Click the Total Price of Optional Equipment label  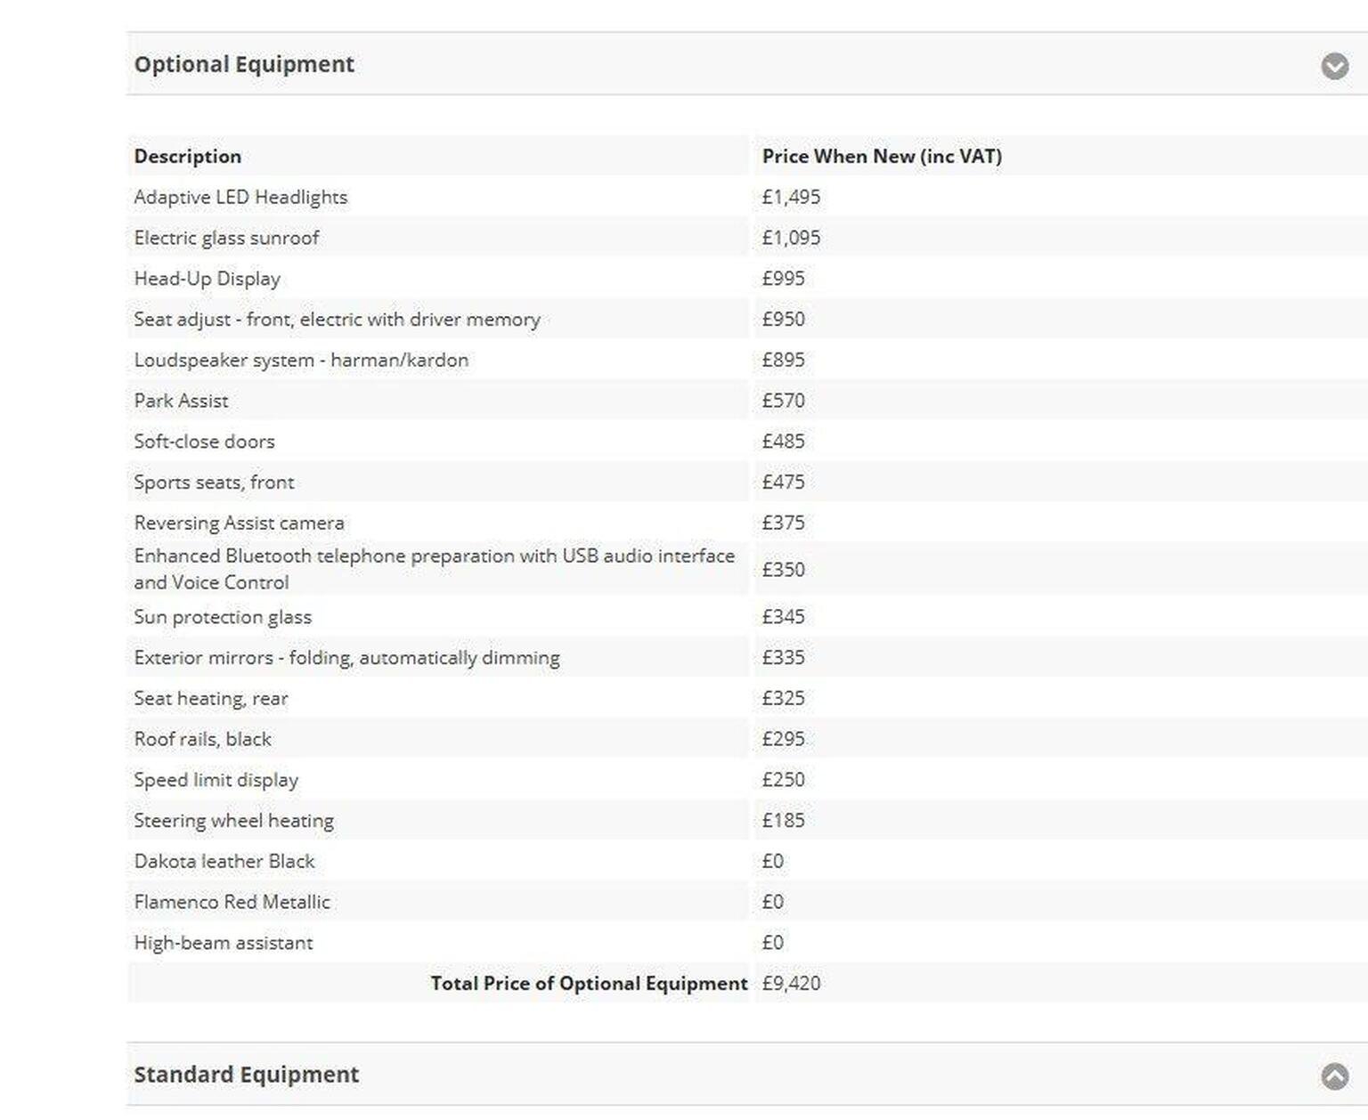point(589,983)
